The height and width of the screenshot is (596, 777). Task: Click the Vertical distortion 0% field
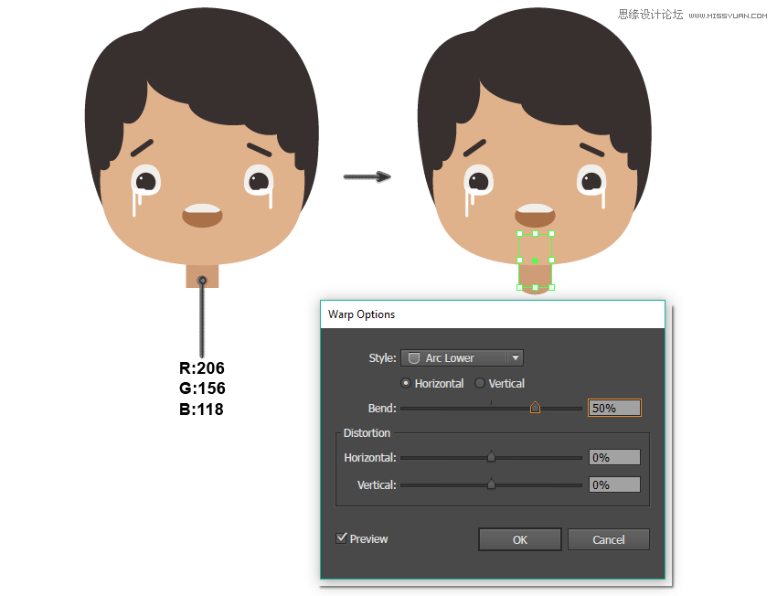click(x=614, y=484)
